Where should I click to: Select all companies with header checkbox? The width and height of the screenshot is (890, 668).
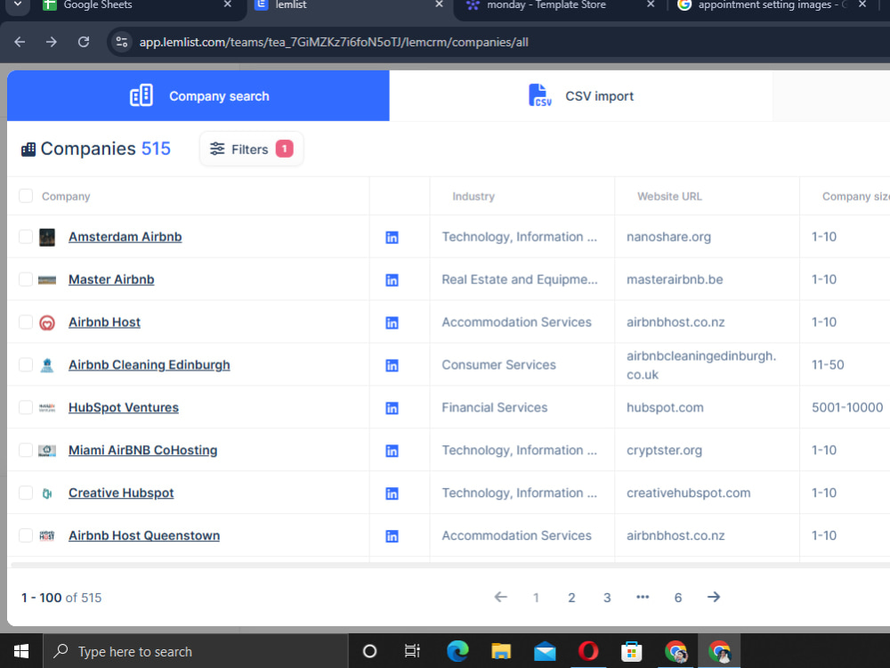[x=26, y=196]
